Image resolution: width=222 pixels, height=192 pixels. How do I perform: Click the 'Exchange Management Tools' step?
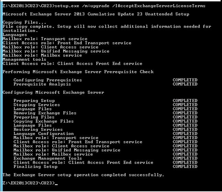click(x=48, y=158)
